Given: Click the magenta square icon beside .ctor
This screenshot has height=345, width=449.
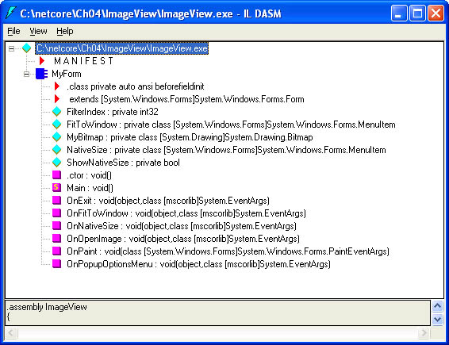Looking at the screenshot, I should click(x=56, y=175).
